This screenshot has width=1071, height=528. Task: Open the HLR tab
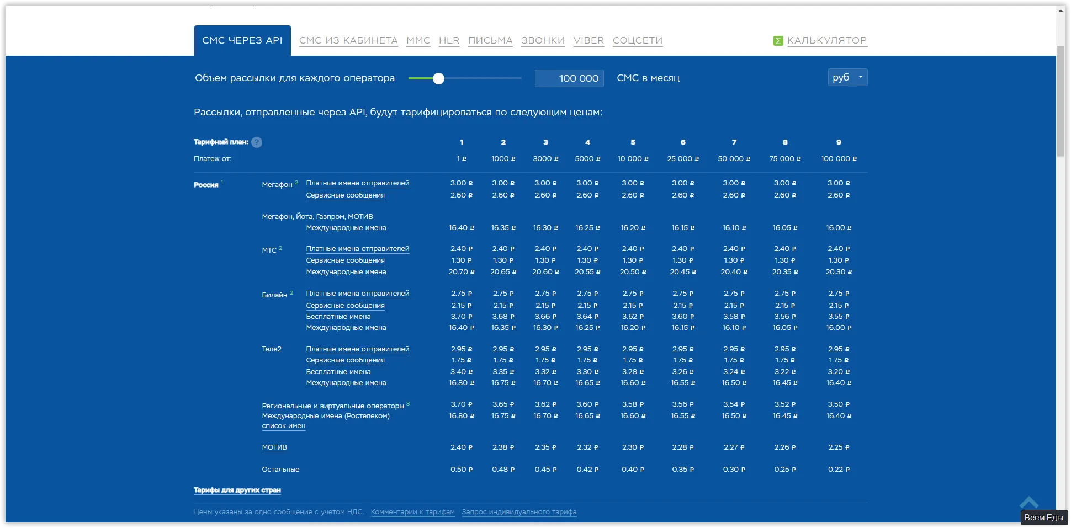[449, 40]
